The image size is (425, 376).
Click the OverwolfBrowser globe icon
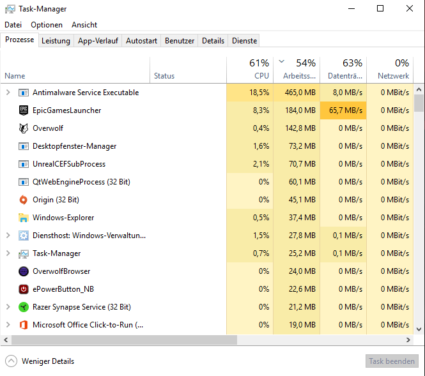tap(24, 271)
